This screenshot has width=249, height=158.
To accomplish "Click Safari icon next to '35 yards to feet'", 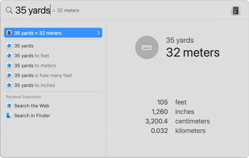I will [9, 56].
